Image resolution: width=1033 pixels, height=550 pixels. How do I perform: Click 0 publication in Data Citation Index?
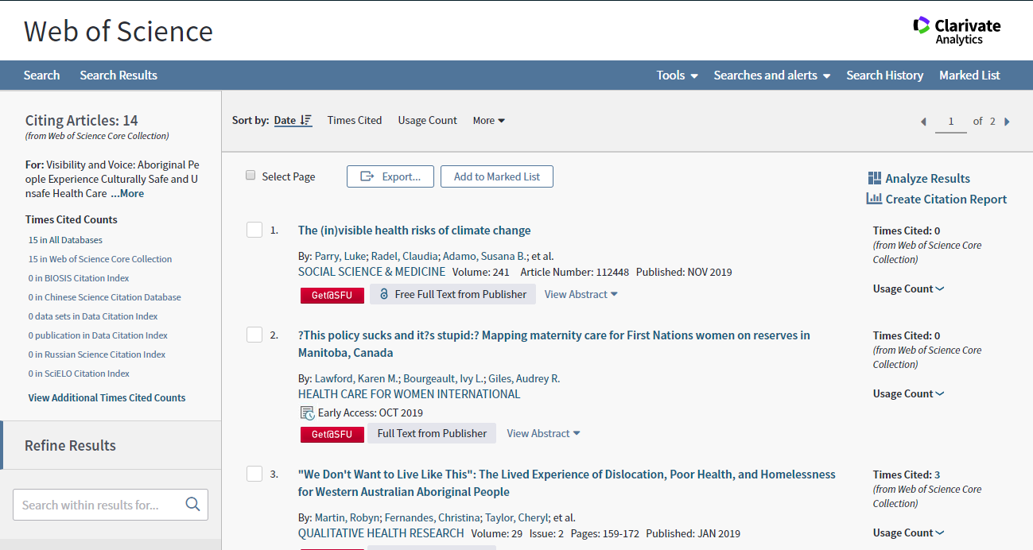click(x=98, y=335)
